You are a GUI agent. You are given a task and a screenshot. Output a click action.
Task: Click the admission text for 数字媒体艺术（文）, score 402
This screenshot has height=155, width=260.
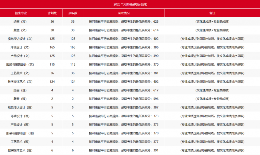coord(124,82)
